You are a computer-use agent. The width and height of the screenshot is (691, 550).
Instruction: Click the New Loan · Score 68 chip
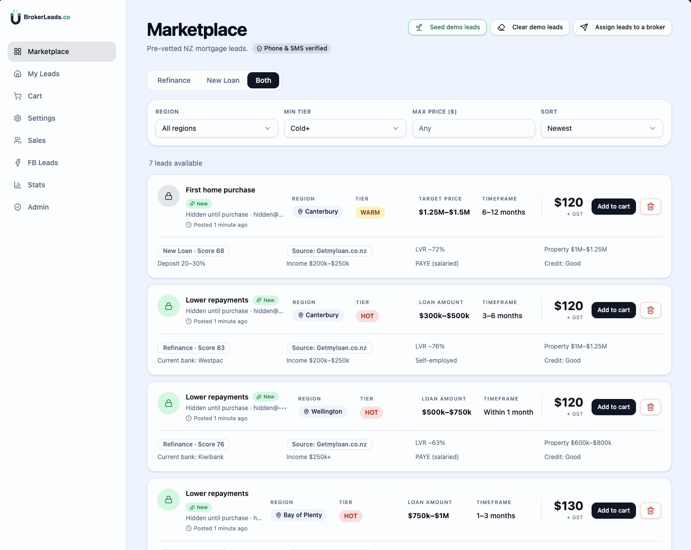[193, 251]
